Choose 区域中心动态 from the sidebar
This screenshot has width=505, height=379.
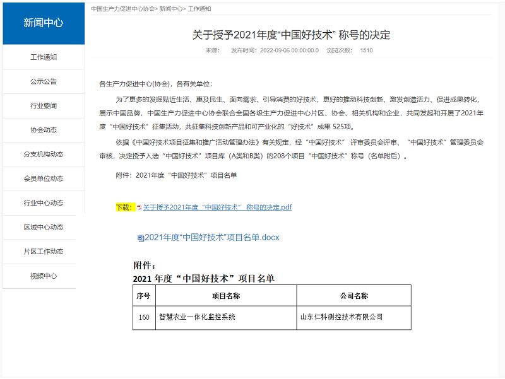(x=44, y=227)
